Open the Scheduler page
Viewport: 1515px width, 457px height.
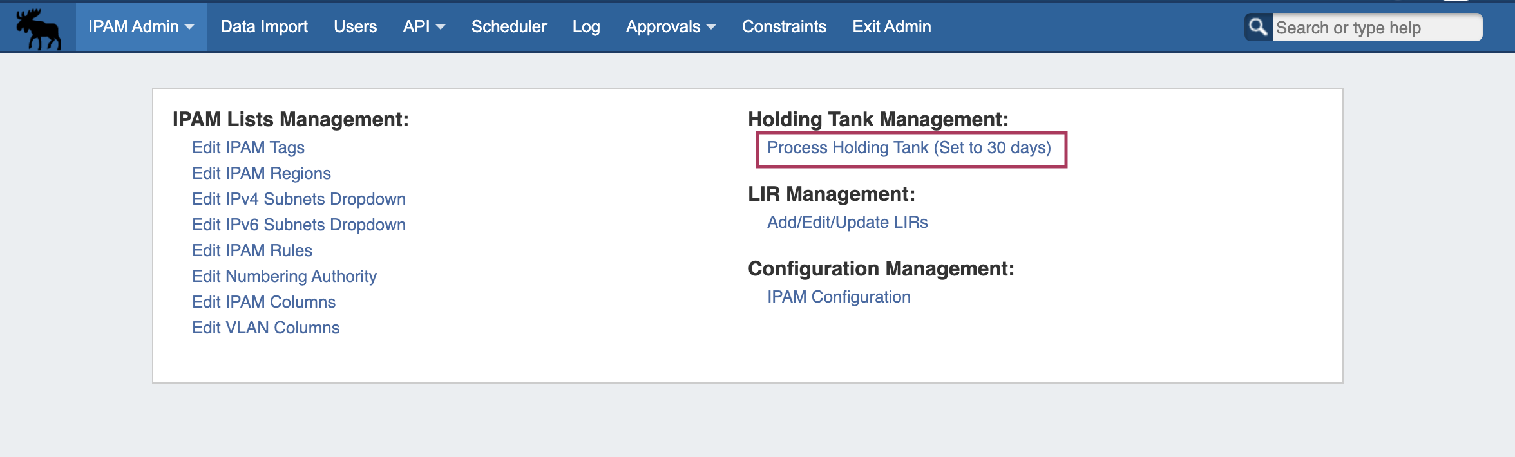coord(508,26)
